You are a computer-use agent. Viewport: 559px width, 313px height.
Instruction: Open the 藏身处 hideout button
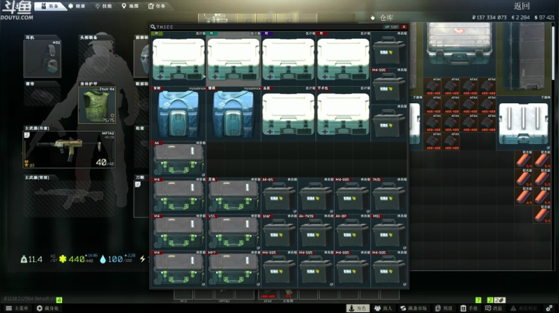[48, 308]
